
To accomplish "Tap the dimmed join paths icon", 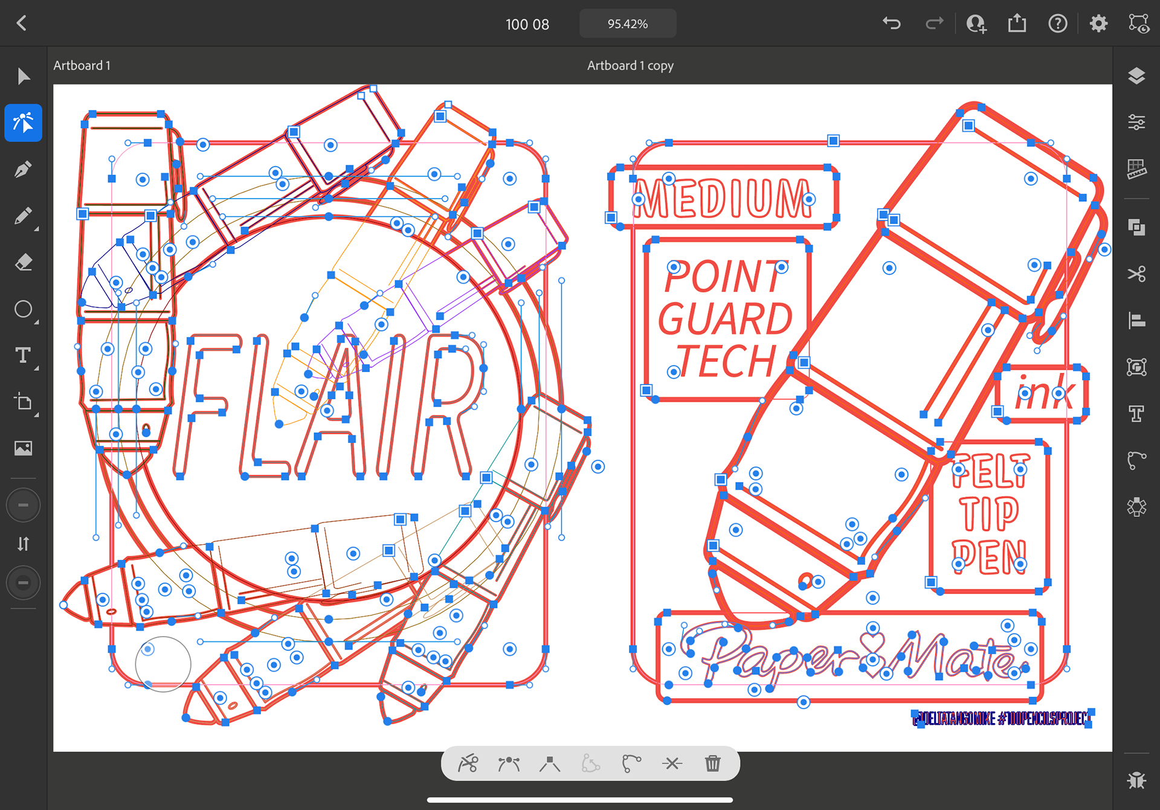I will 590,763.
